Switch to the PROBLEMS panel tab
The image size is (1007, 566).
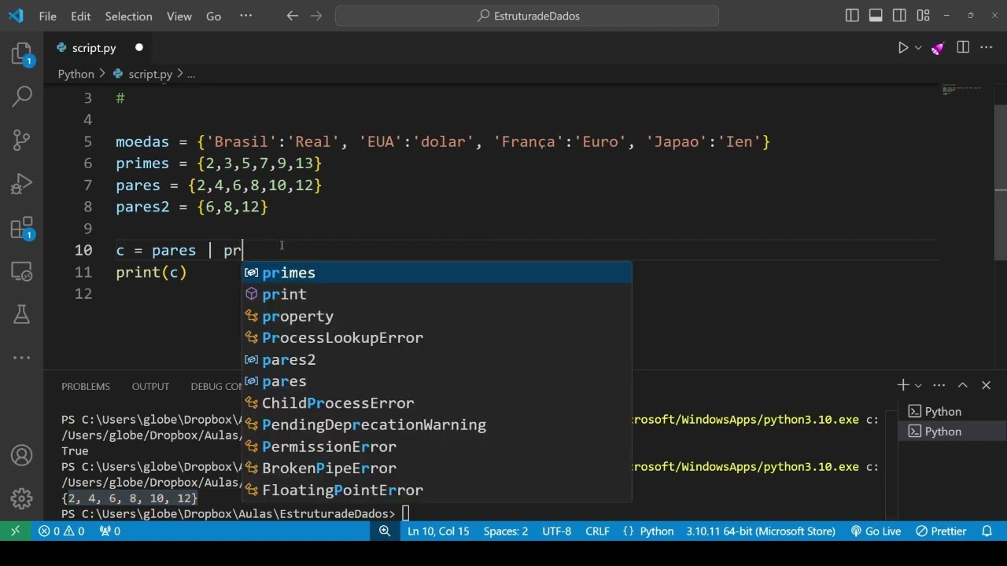click(86, 386)
